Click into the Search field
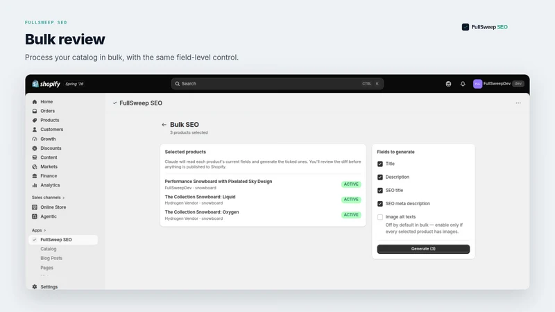Viewport: 555px width, 312px height. [277, 84]
